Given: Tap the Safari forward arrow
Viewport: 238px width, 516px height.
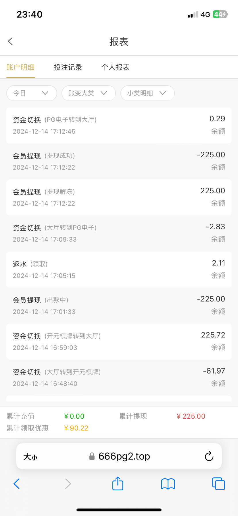Looking at the screenshot, I should (x=68, y=484).
